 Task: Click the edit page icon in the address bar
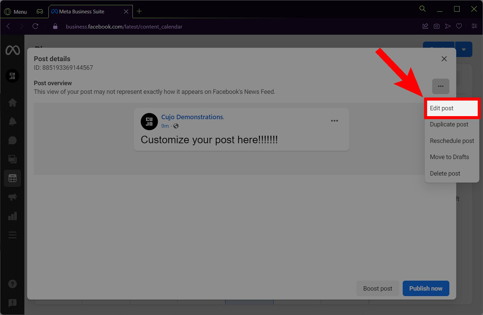[425, 27]
